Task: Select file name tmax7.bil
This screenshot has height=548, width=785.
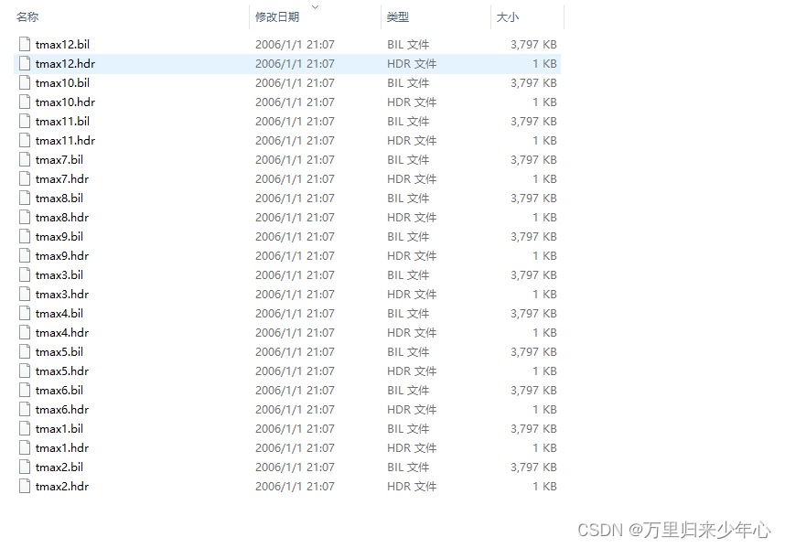Action: coord(59,160)
